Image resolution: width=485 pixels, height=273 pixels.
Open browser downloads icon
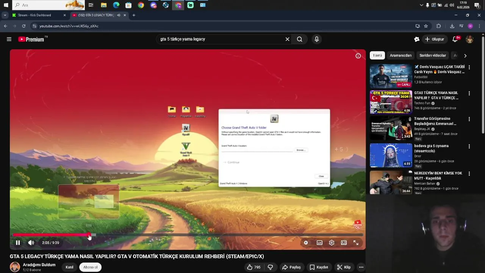coord(452,26)
